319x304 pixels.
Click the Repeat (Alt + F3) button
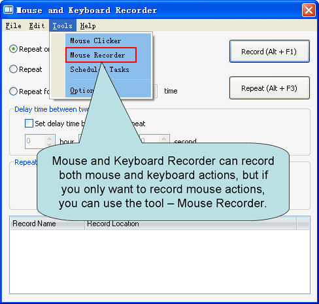[269, 88]
